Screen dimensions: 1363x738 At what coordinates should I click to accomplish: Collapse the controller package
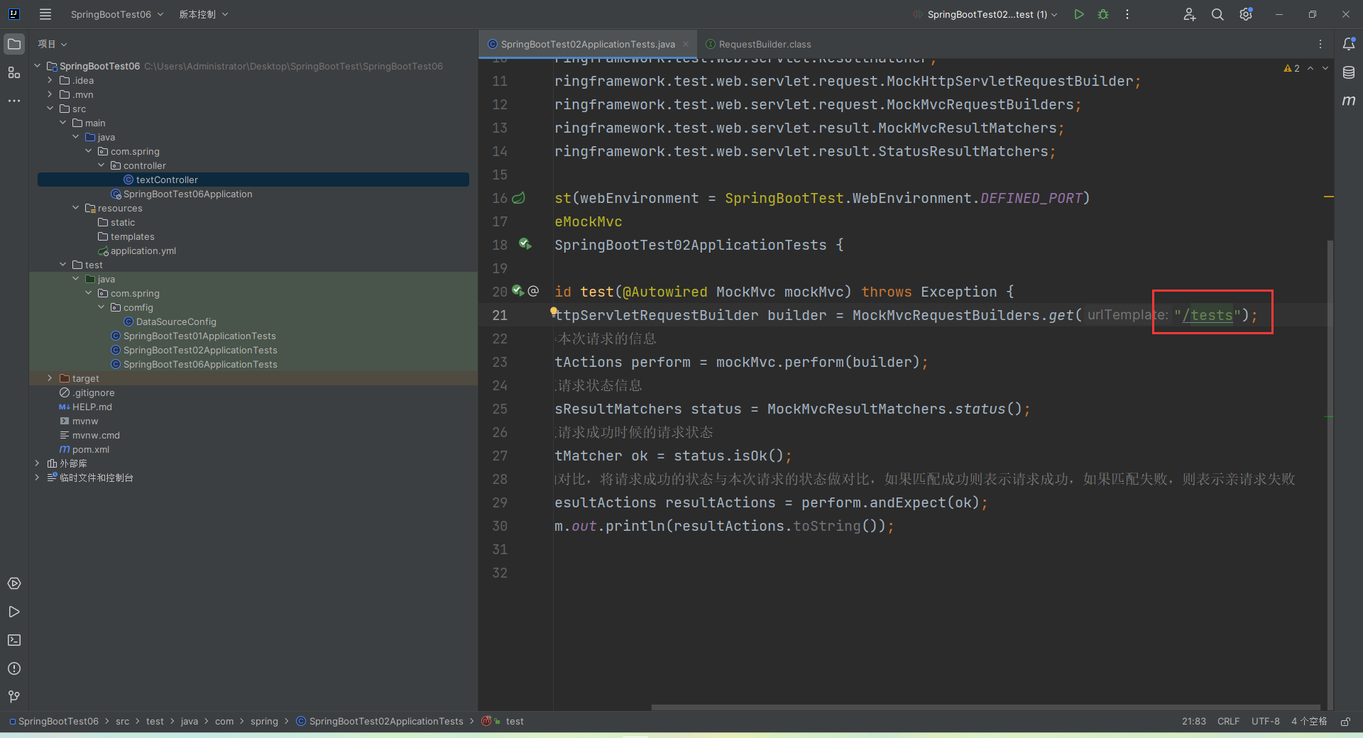(x=101, y=165)
